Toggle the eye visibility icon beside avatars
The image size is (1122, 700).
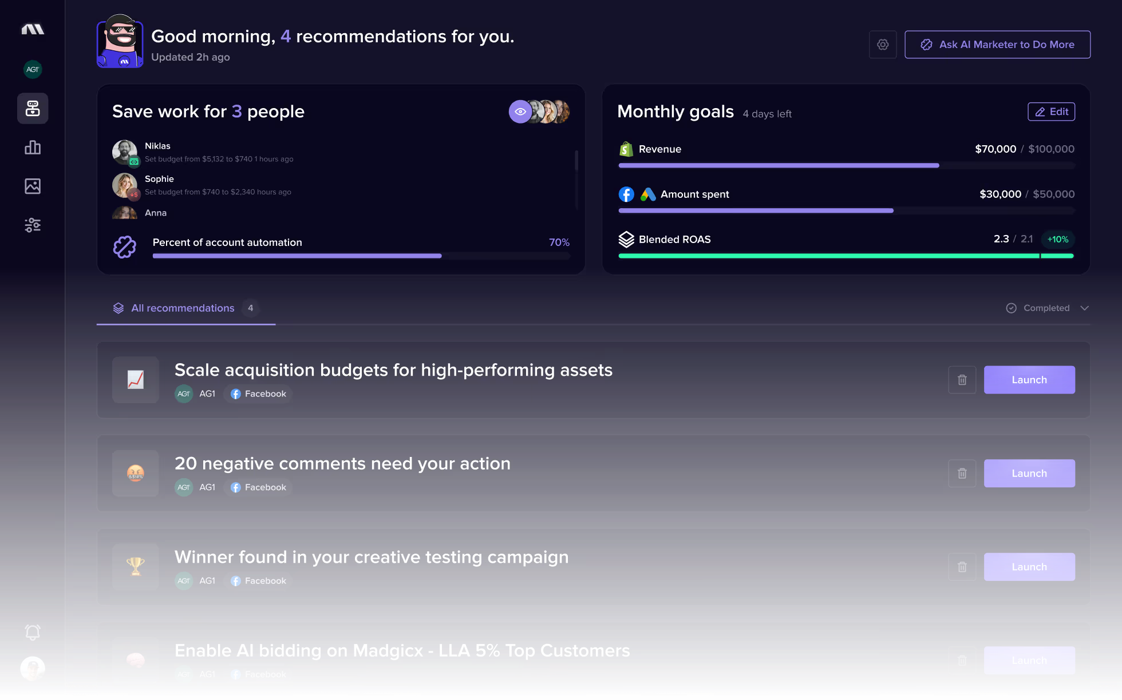[520, 112]
